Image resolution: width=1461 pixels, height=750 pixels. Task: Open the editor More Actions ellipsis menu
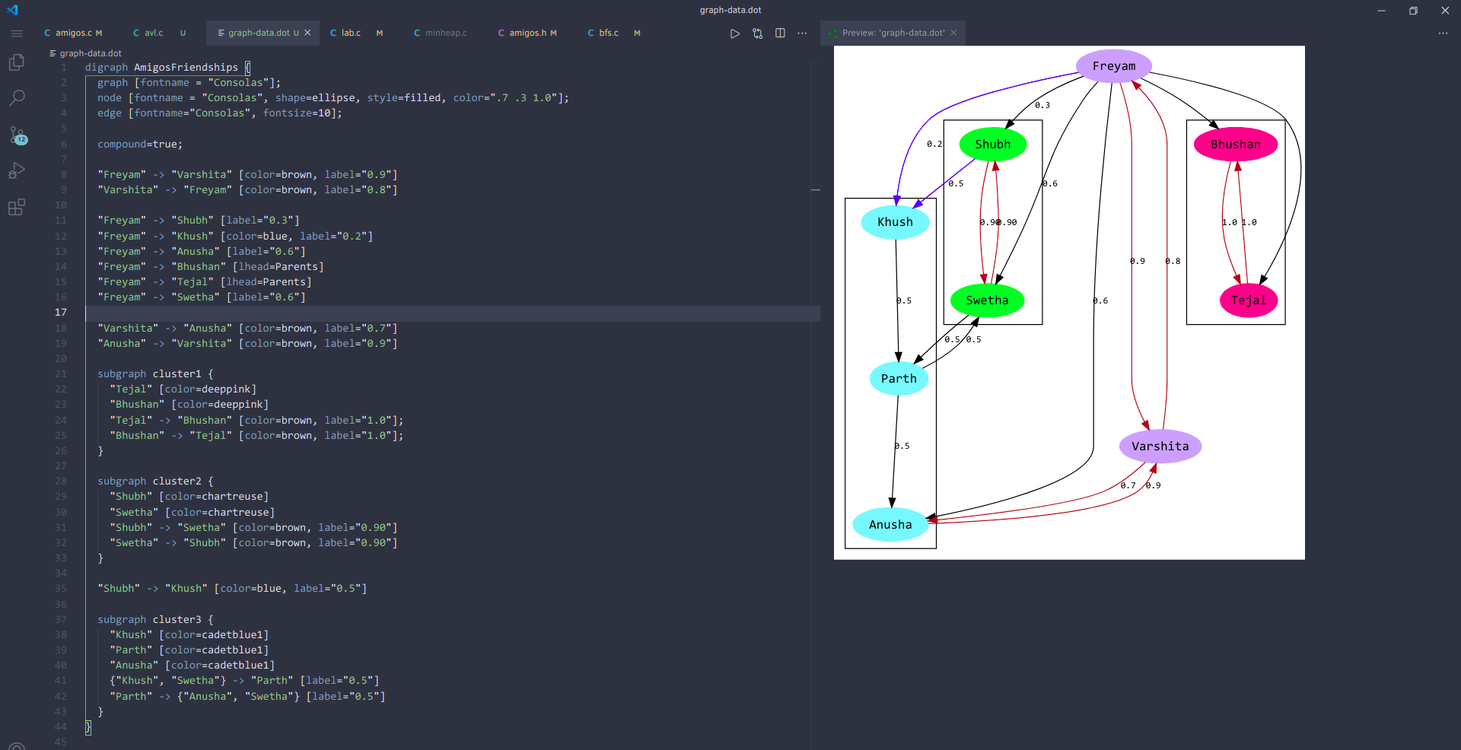pos(802,33)
